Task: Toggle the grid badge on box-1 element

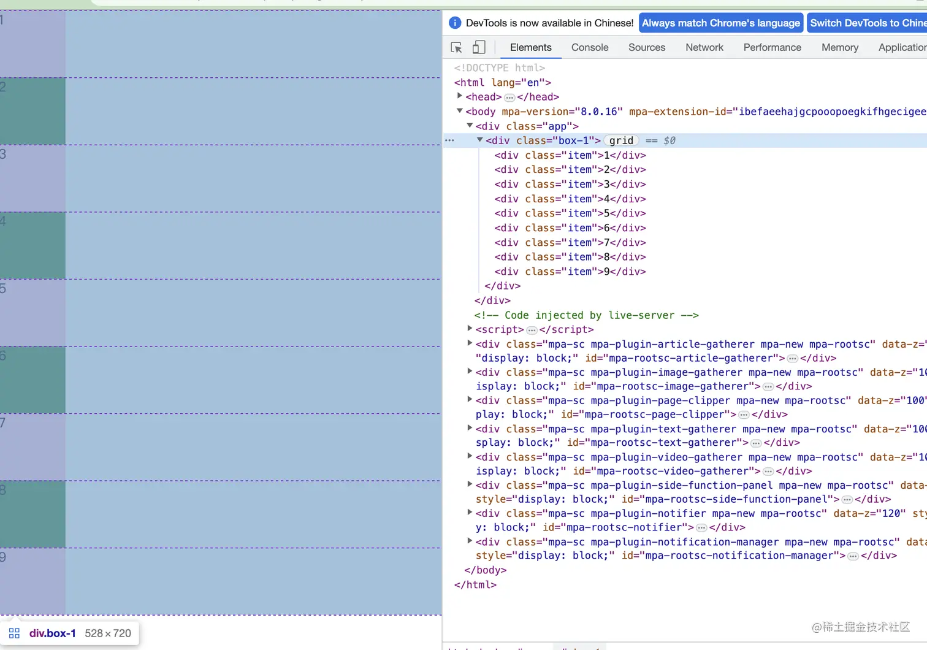Action: coord(621,140)
